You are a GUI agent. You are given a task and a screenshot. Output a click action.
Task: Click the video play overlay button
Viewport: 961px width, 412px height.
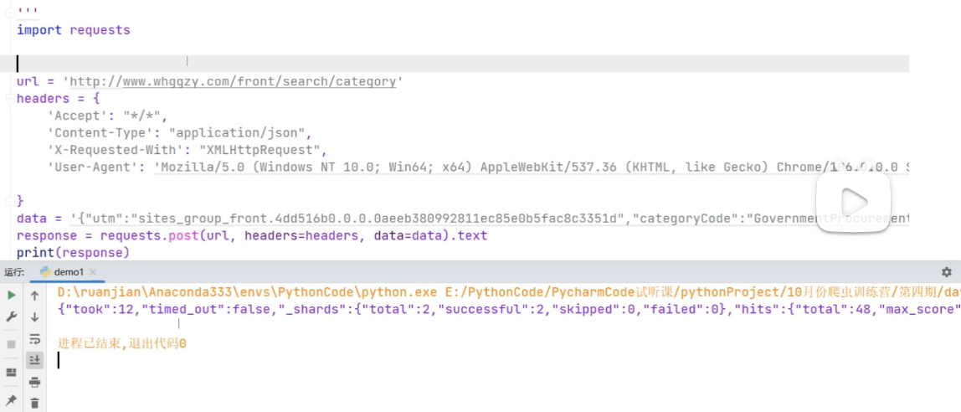coord(853,201)
